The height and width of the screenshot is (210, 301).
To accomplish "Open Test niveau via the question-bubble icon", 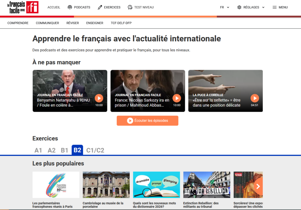I will click(x=130, y=7).
